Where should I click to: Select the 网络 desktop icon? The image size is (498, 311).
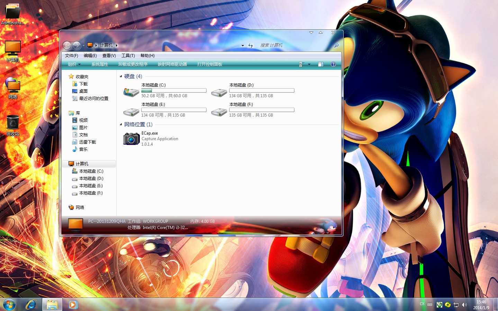[x=13, y=88]
